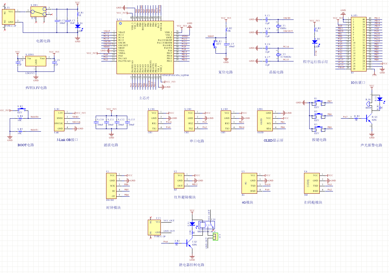Click the '时钟模块' label
389x273 pixels.
(x=113, y=208)
